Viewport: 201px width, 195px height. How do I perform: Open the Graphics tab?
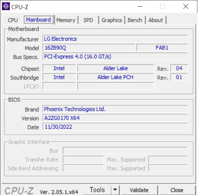pyautogui.click(x=112, y=20)
